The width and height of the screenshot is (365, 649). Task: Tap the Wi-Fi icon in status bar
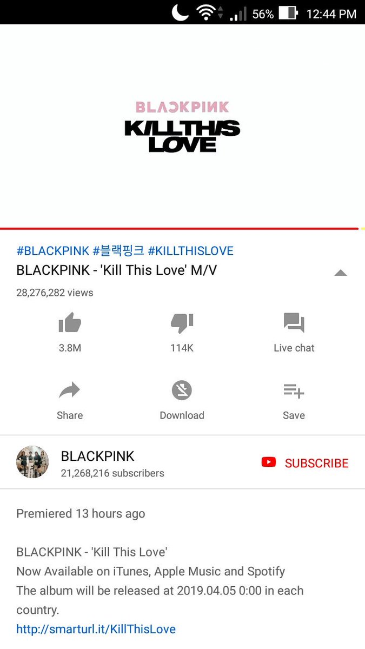click(206, 12)
